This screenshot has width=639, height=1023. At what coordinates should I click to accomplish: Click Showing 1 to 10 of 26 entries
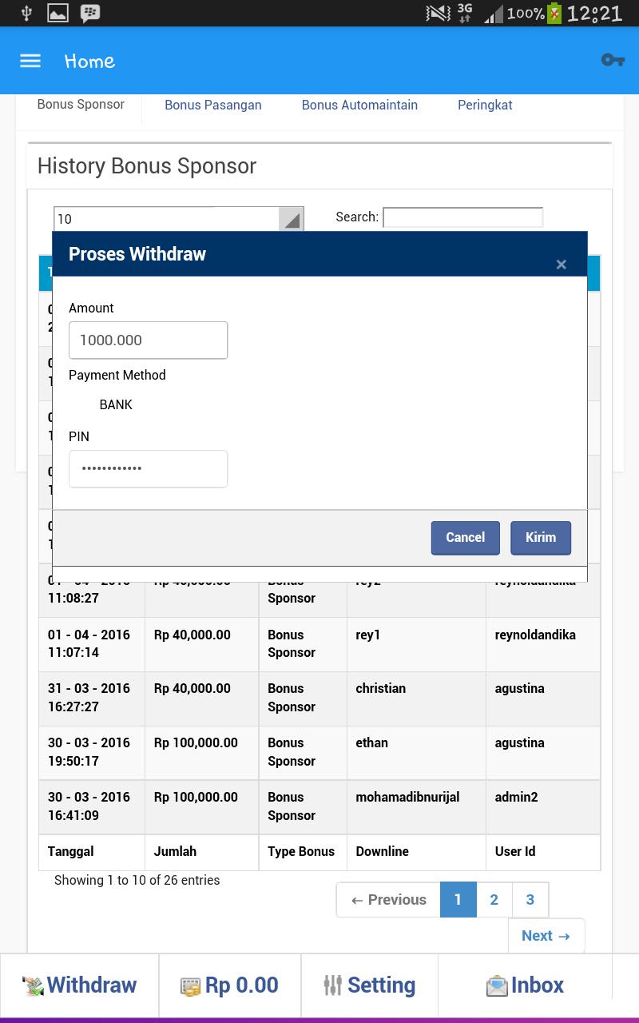[137, 881]
